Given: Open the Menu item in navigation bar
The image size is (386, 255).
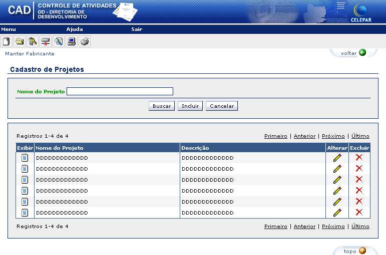Looking at the screenshot, I should tap(9, 29).
